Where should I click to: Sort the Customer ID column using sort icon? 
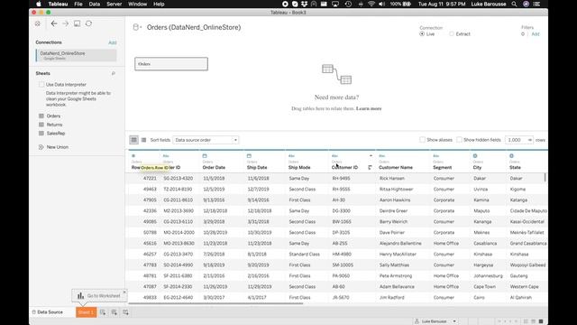(371, 167)
